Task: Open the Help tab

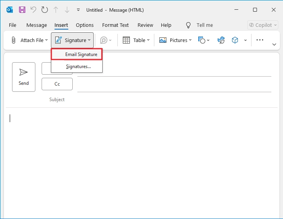Action: 166,25
